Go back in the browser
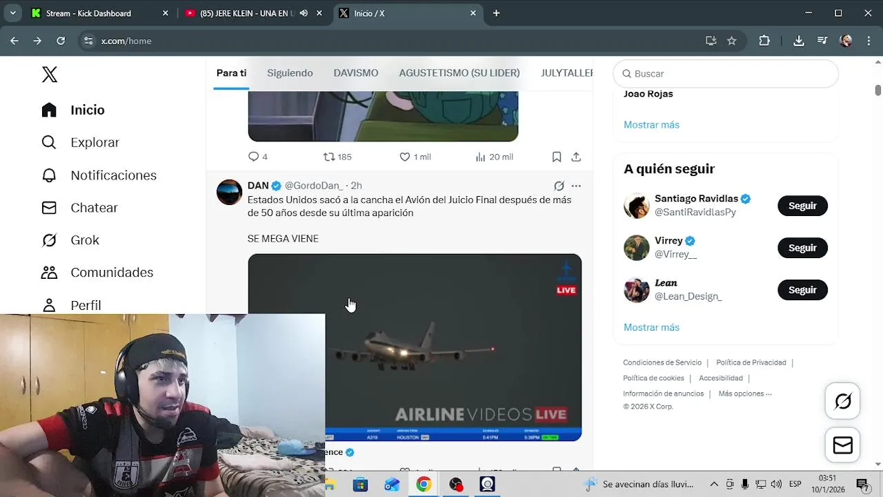The width and height of the screenshot is (883, 497). tap(14, 41)
